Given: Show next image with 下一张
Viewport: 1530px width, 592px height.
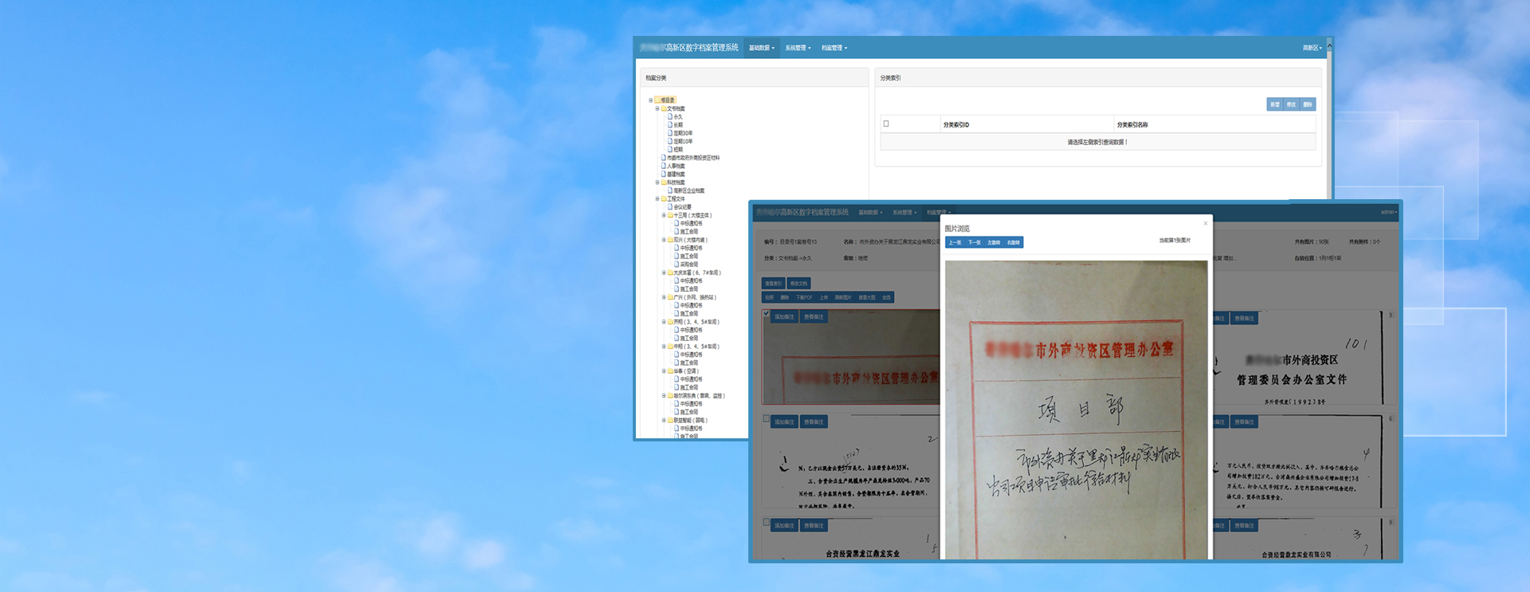Looking at the screenshot, I should (x=974, y=242).
